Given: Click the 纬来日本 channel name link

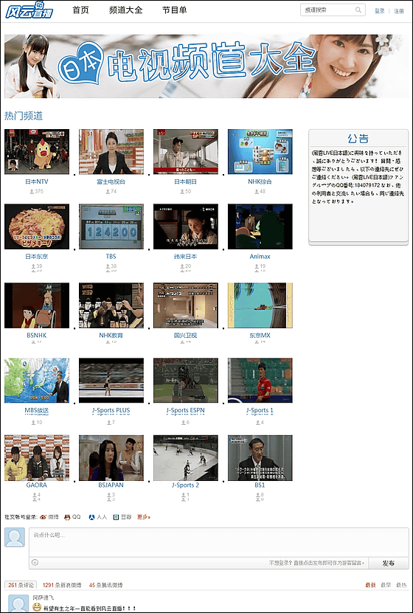Looking at the screenshot, I should [x=186, y=257].
